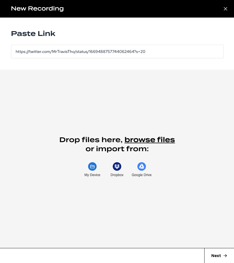
Task: Click the empty footer bar beside Next
Action: 102,256
